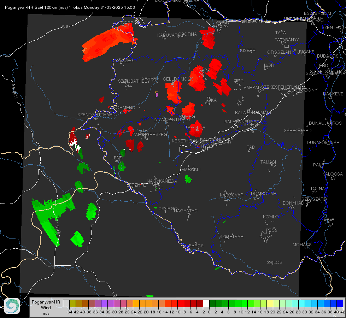346x318 pixels.
Task: Click the 'Poganyvar-HR Wind m/s' legend label
Action: (46, 308)
